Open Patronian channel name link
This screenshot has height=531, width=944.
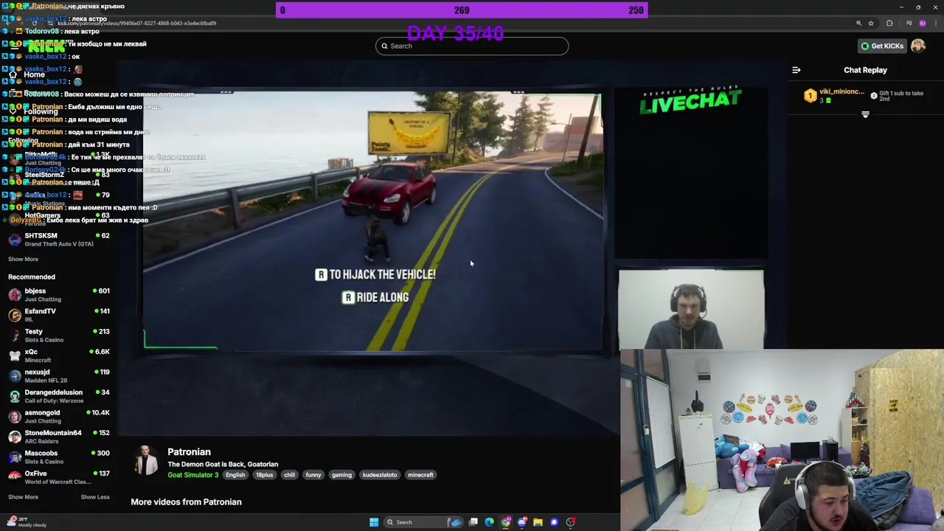[x=189, y=452]
